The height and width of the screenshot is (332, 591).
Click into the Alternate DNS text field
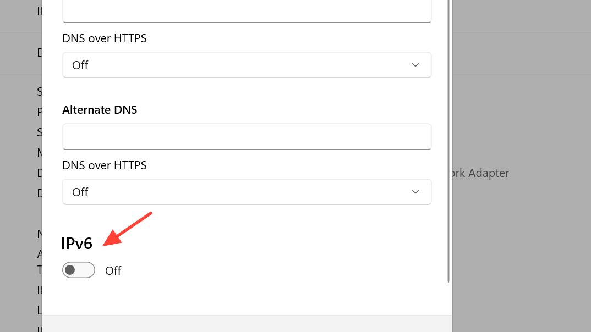(x=247, y=136)
